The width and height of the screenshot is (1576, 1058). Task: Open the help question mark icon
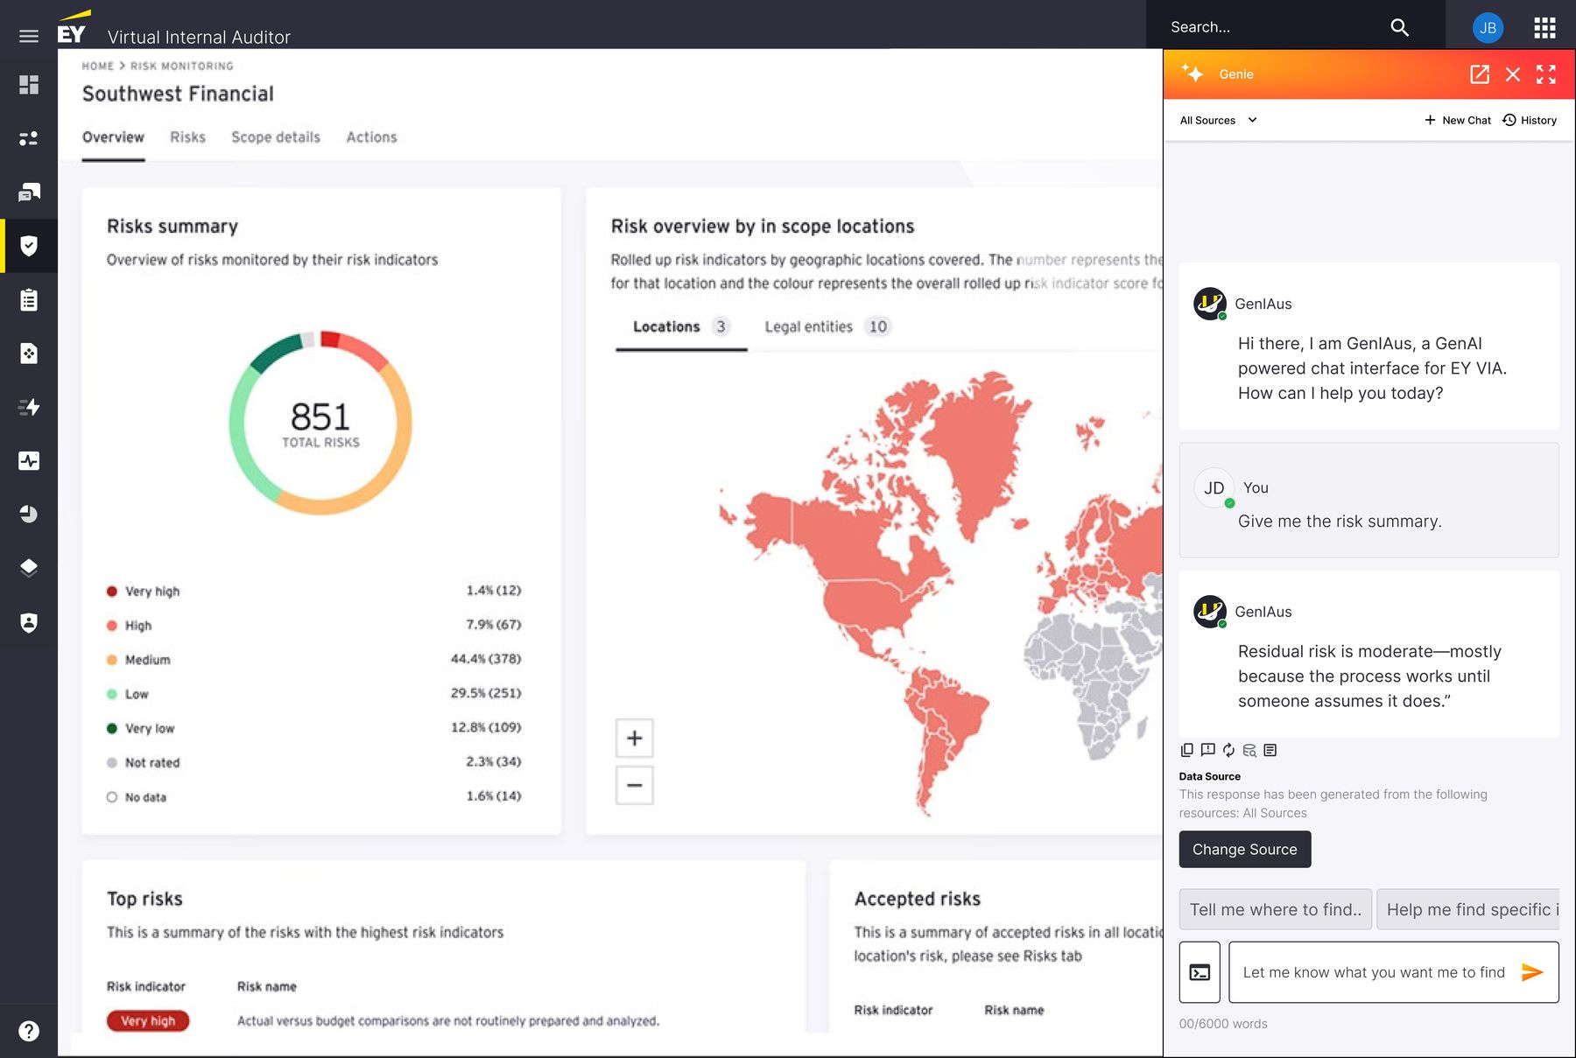point(29,1031)
